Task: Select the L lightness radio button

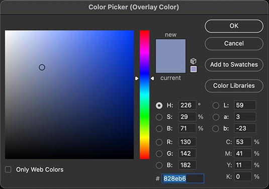Action: pyautogui.click(x=216, y=105)
